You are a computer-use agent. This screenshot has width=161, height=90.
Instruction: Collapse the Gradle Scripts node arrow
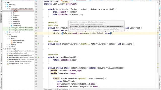pos(3,49)
